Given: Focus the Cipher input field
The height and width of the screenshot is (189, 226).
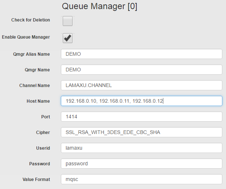Looking at the screenshot, I should 141,132.
